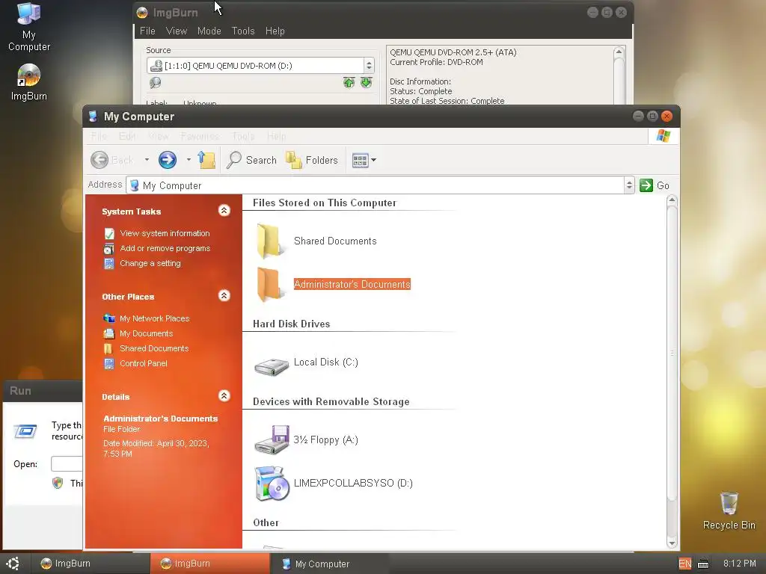The width and height of the screenshot is (766, 574).
Task: Click the 8:12 PM clock in tray
Action: [x=740, y=564]
